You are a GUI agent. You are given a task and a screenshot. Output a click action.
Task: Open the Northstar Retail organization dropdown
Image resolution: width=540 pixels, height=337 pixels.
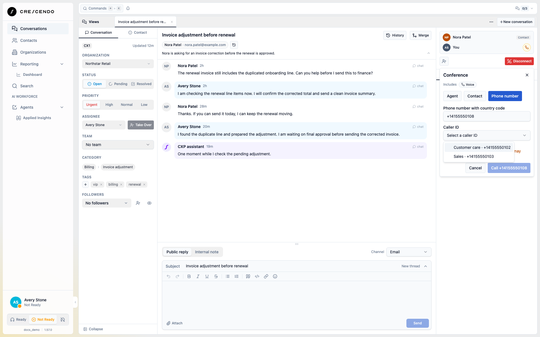pos(118,64)
